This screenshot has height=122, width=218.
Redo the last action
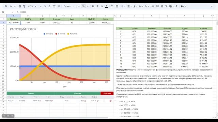(15, 6)
